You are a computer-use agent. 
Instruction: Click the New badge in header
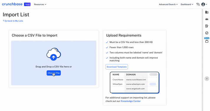point(27,4)
